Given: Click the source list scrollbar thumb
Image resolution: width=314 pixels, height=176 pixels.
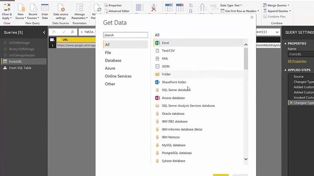Looking at the screenshot, I should coord(246,59).
